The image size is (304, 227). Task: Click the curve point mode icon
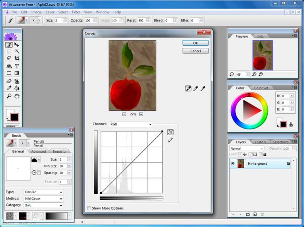[x=170, y=132]
